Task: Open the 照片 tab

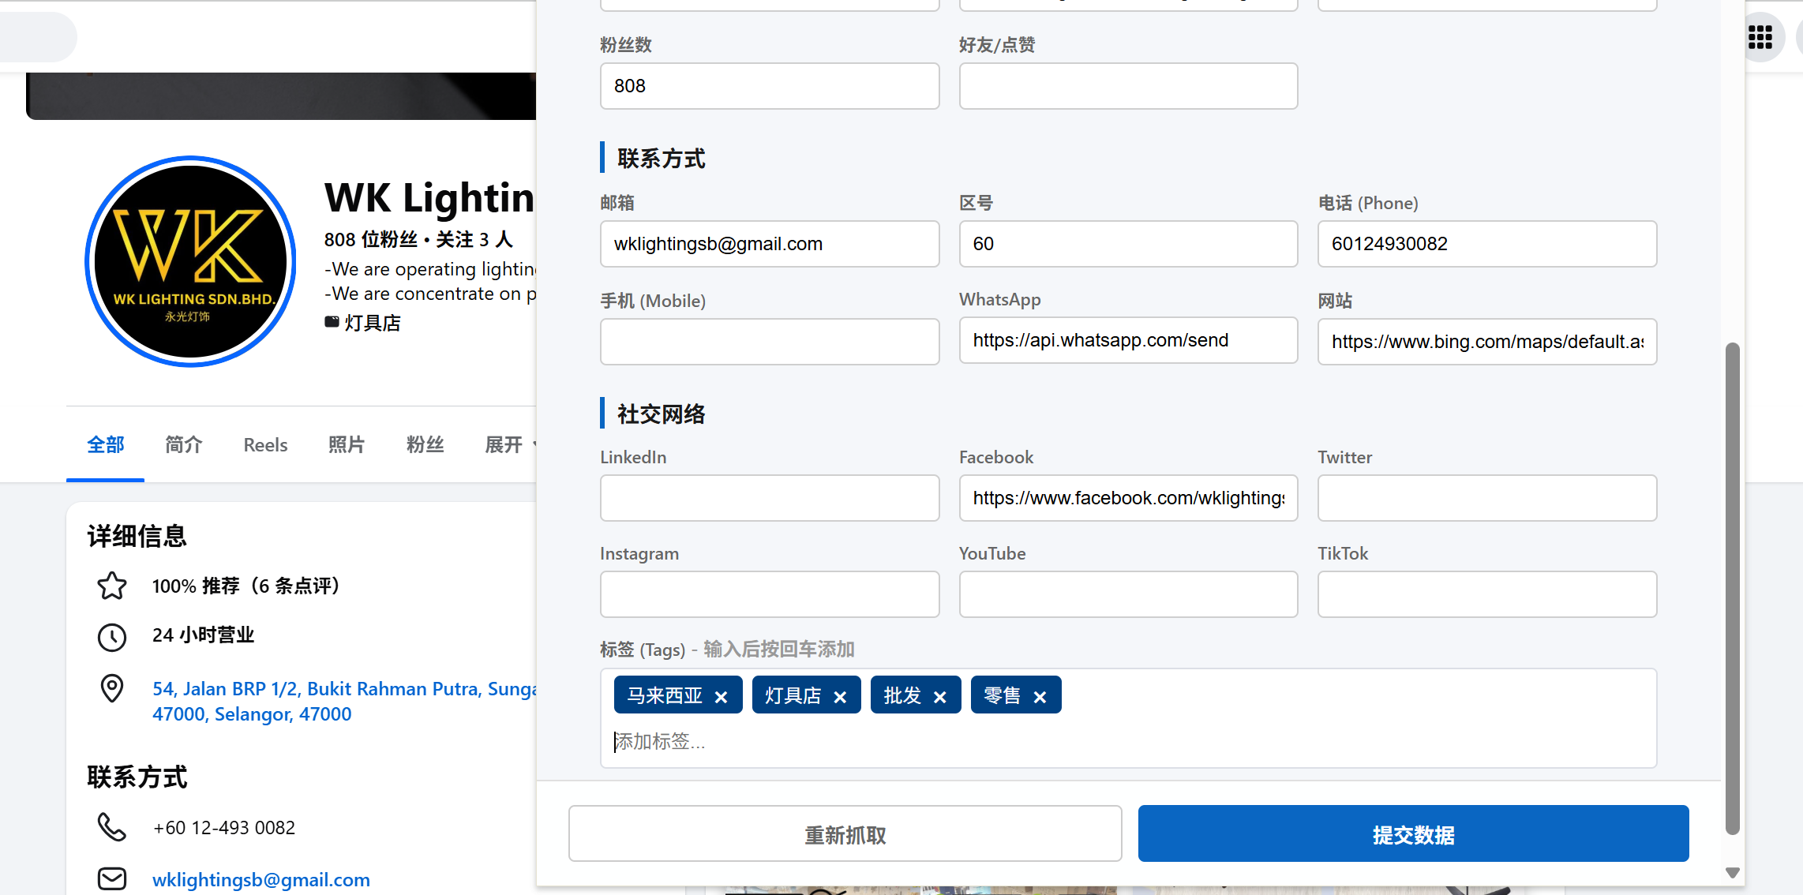Action: 347,444
